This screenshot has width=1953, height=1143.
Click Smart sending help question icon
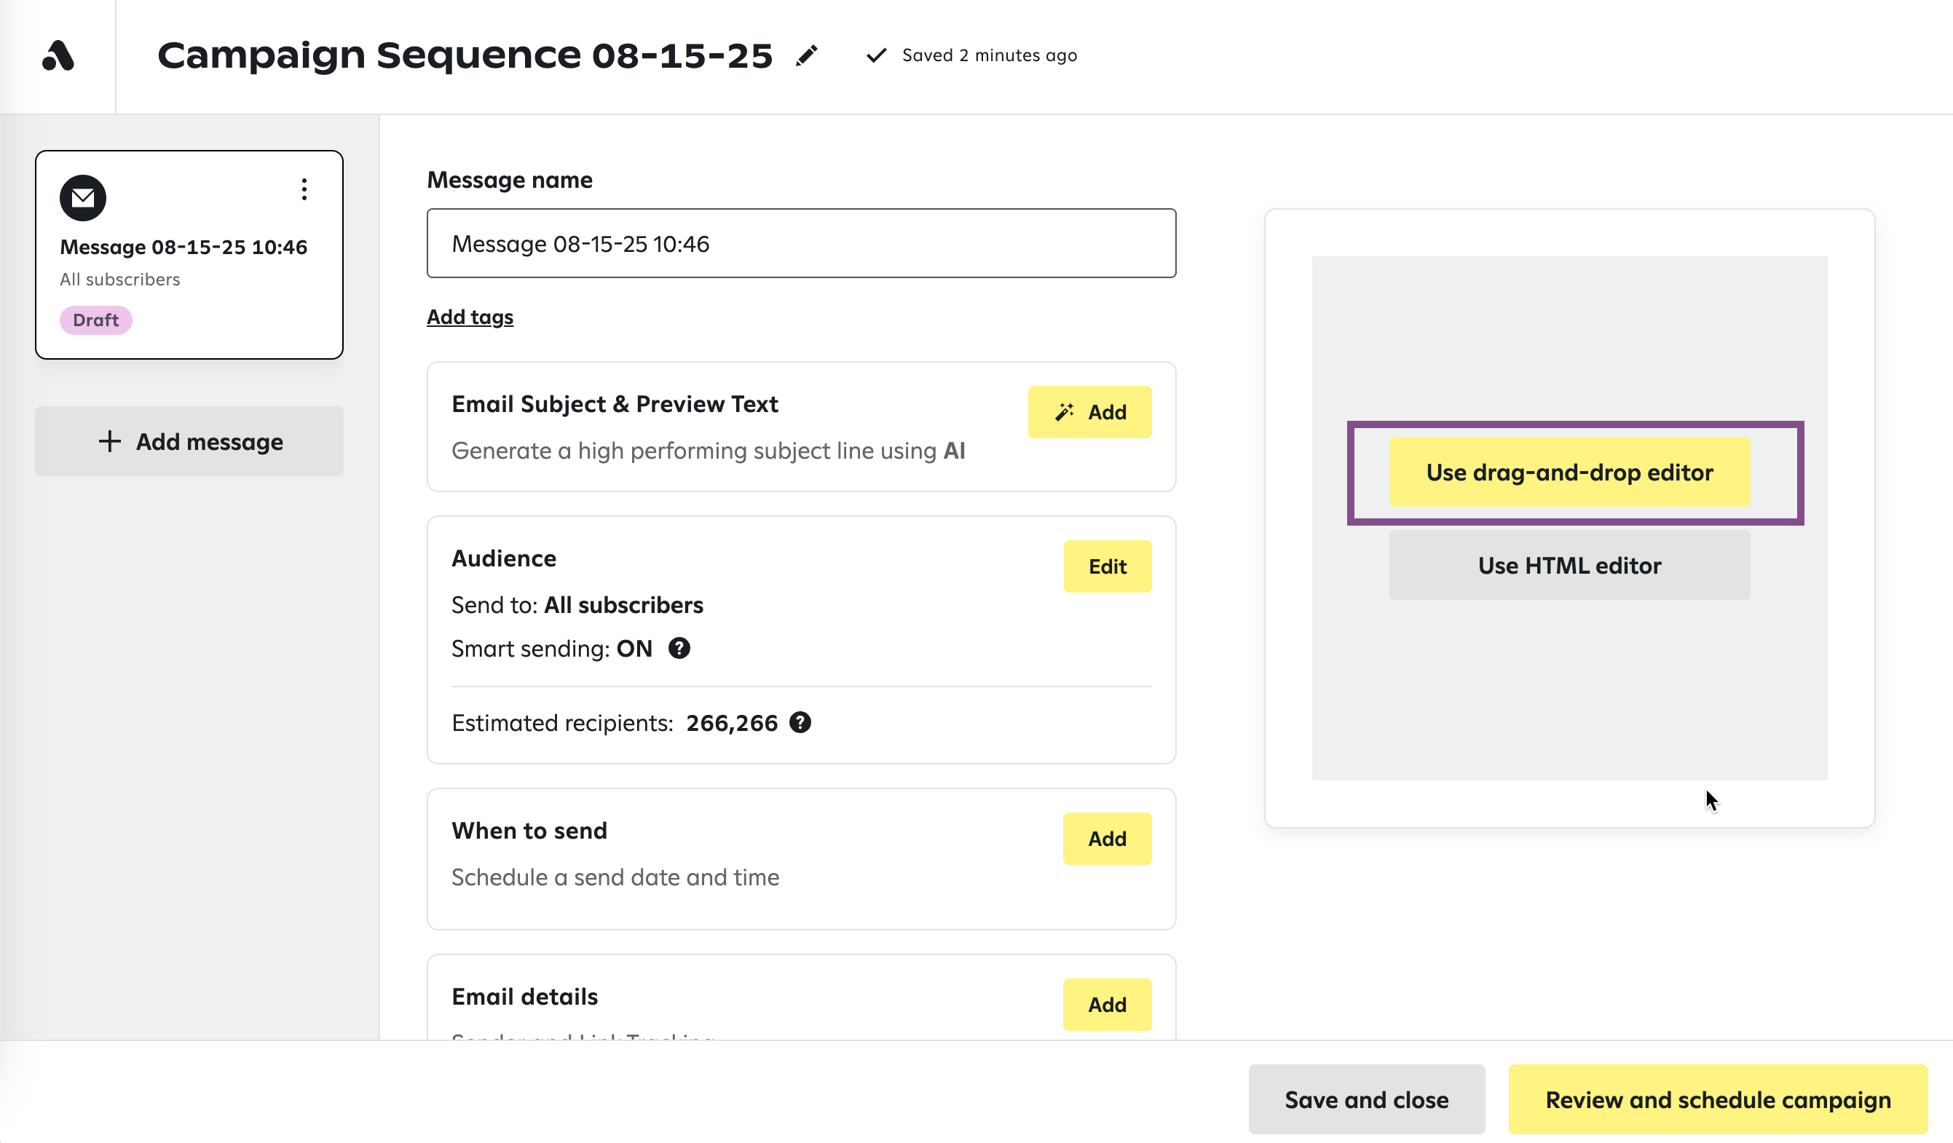tap(679, 649)
